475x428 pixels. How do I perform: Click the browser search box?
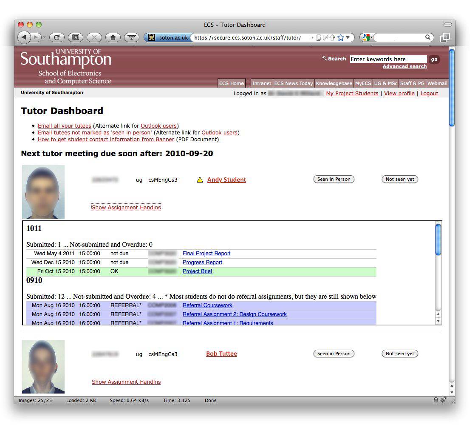point(399,37)
